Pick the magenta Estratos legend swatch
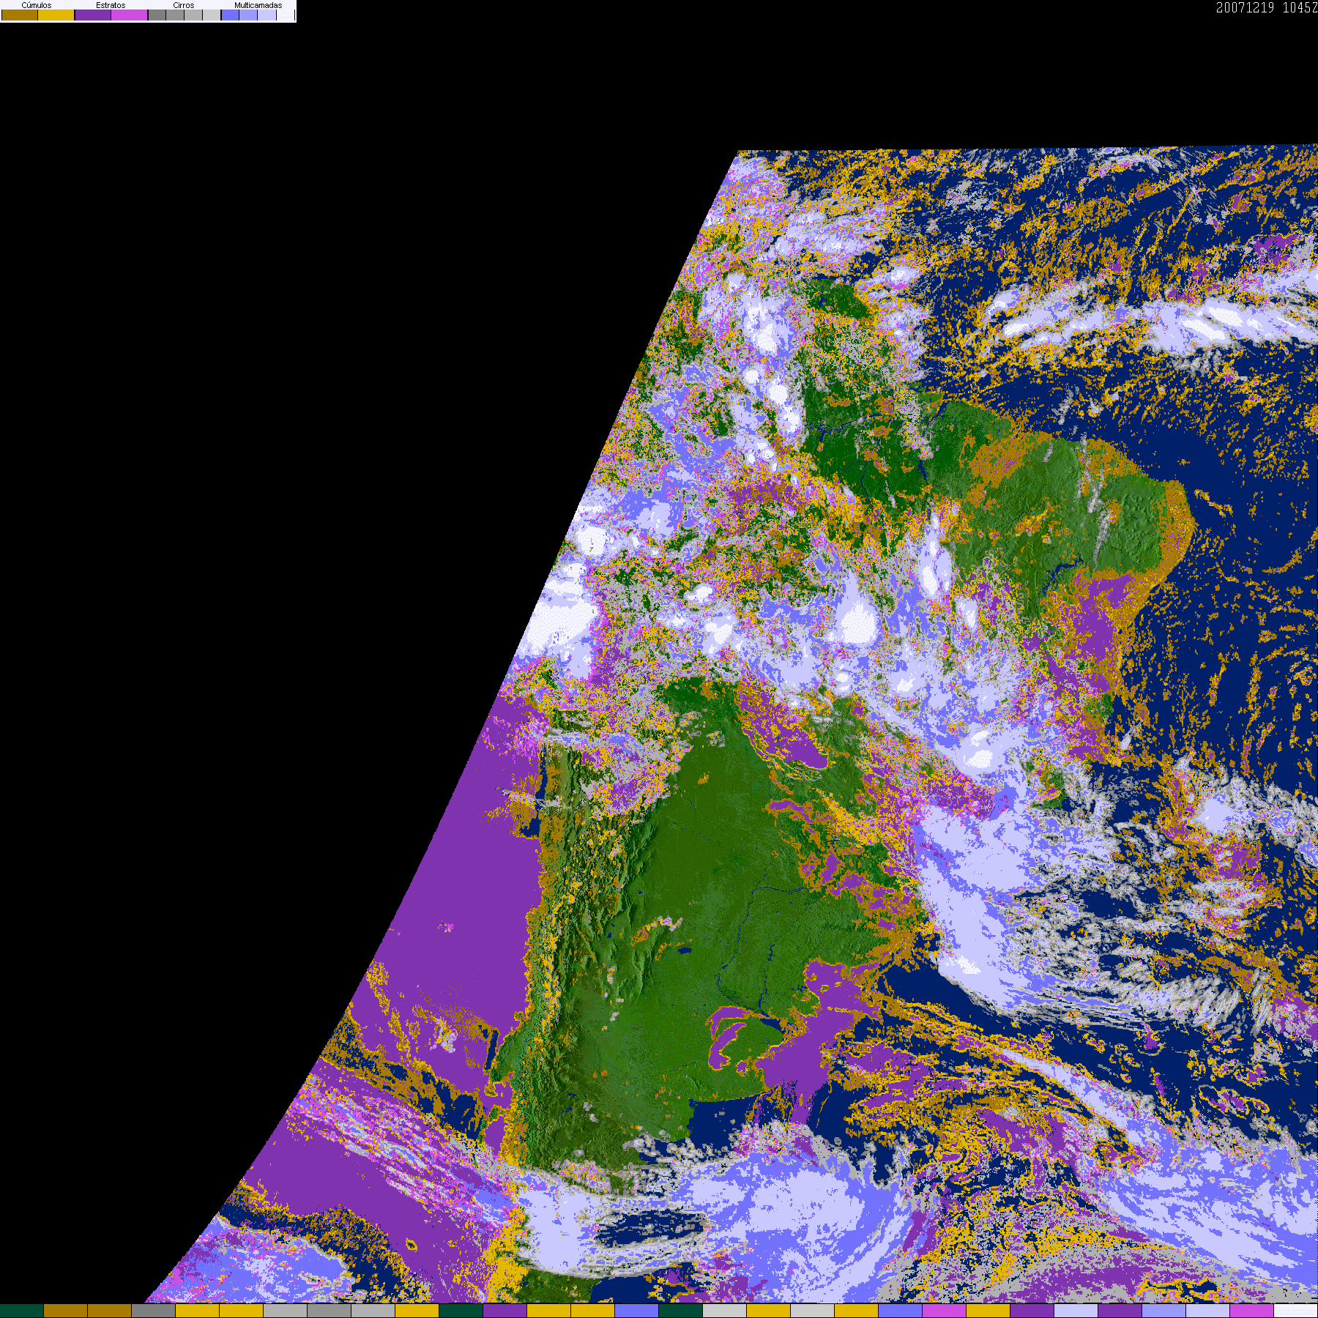Viewport: 1318px width, 1318px height. pos(130,15)
